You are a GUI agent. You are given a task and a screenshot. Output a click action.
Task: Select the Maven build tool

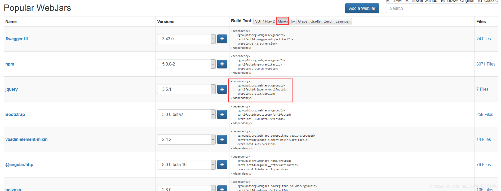tap(283, 21)
